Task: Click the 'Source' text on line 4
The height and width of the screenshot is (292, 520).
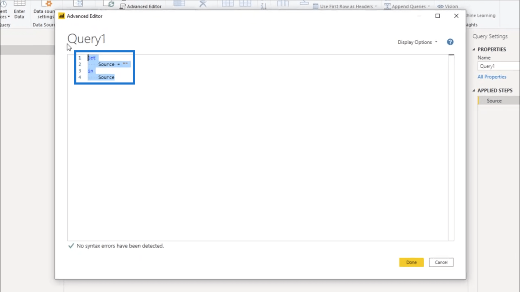Action: tap(106, 77)
